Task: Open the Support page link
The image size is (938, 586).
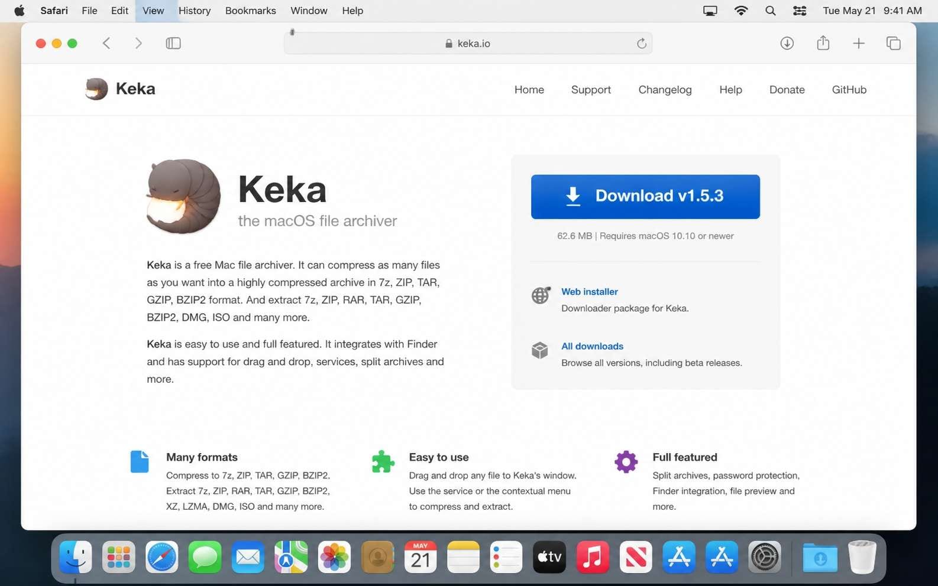Action: tap(591, 90)
